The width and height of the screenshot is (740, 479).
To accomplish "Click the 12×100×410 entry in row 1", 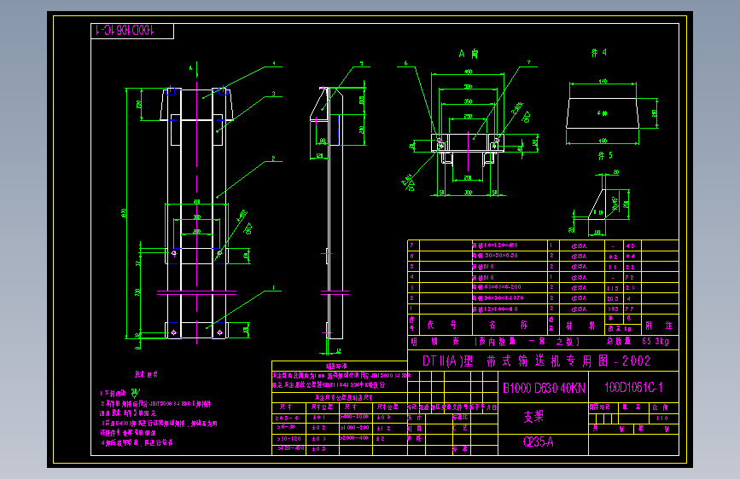I will (495, 309).
